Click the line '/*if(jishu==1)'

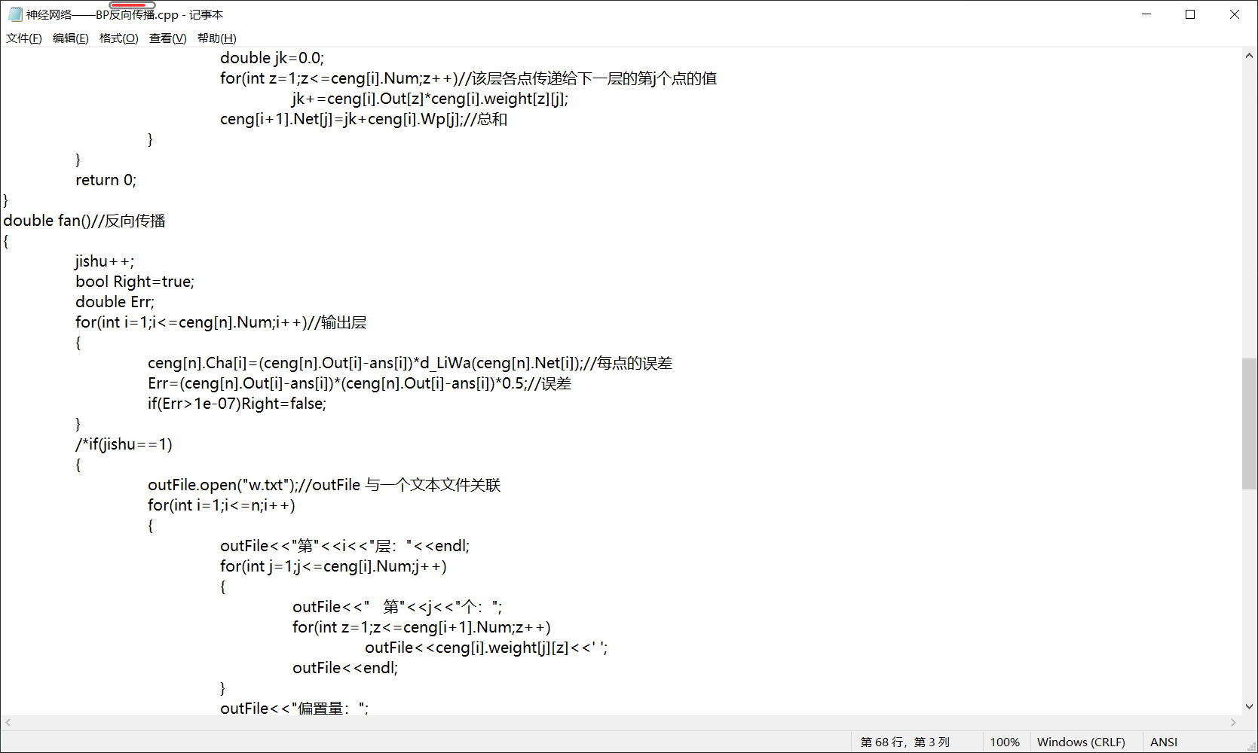pos(124,444)
